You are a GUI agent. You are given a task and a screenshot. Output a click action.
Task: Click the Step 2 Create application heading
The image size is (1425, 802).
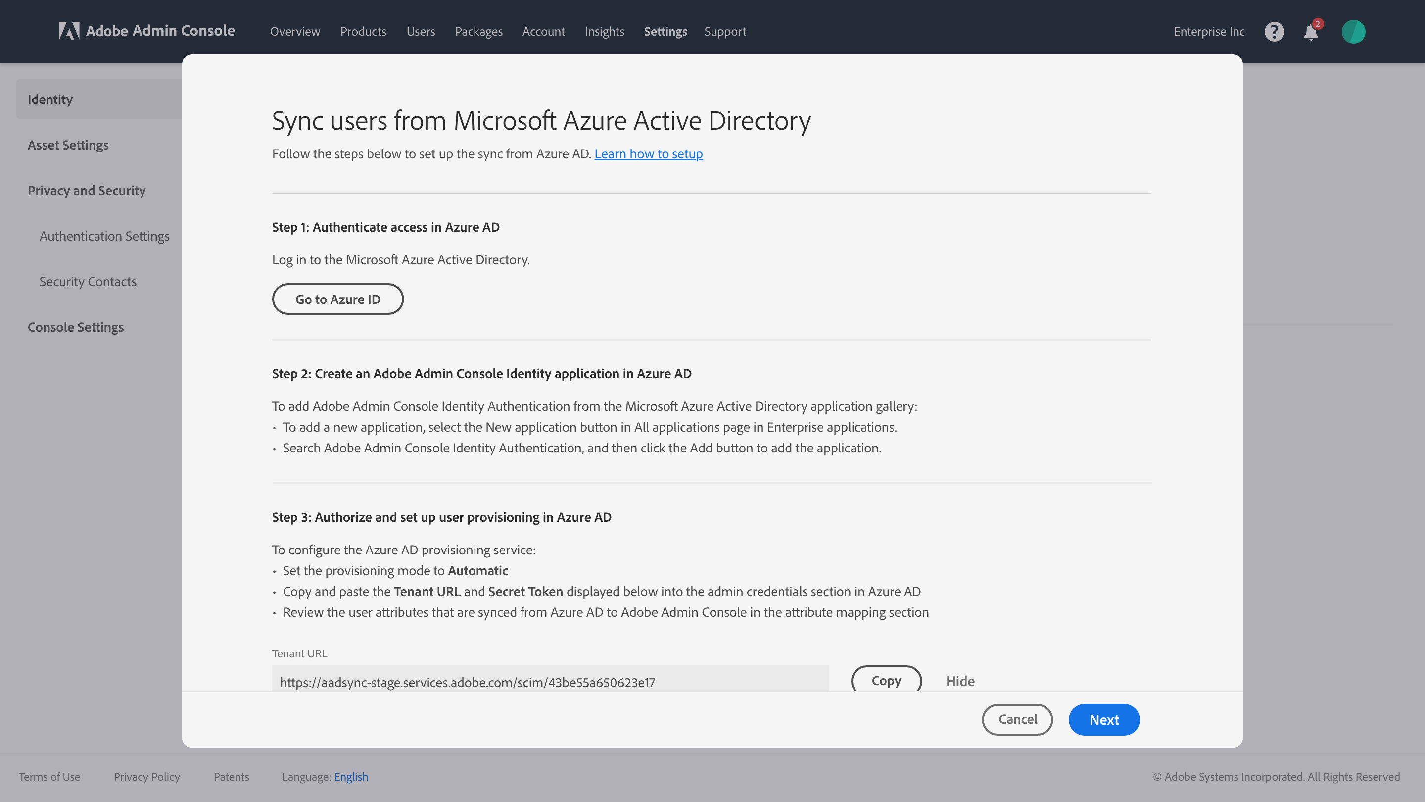pos(481,374)
